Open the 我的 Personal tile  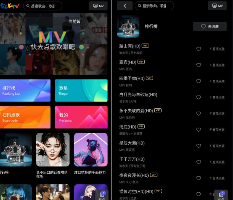(x=81, y=117)
